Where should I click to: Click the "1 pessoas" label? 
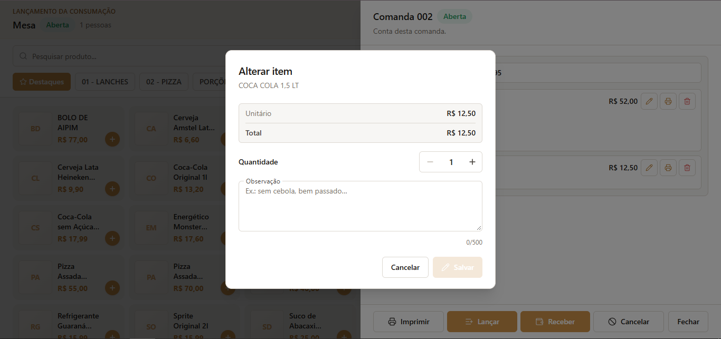pos(96,25)
